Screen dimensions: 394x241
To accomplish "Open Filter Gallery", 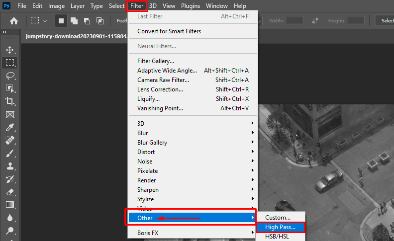I will pos(193,61).
